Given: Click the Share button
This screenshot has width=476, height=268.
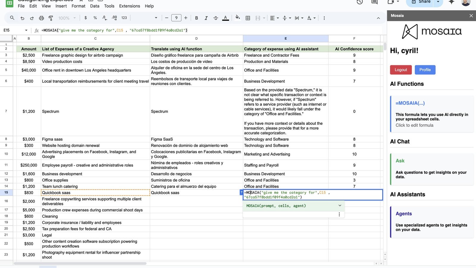Looking at the screenshot, I should [420, 2].
